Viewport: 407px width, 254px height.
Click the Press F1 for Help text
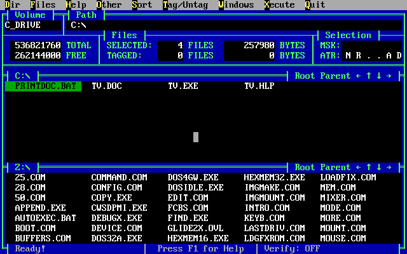200,248
